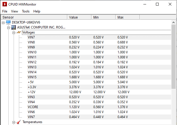Open the Tools menu

coord(26,11)
